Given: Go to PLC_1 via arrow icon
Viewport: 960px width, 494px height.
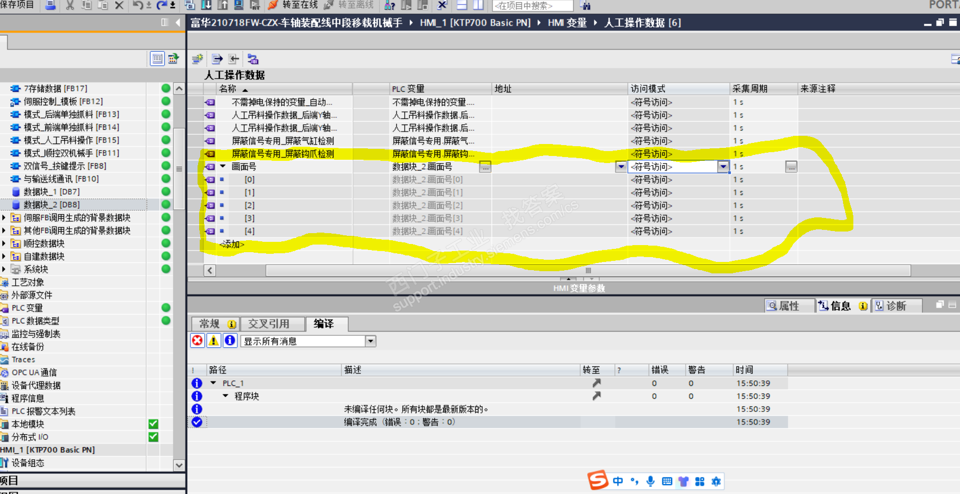Looking at the screenshot, I should click(596, 383).
